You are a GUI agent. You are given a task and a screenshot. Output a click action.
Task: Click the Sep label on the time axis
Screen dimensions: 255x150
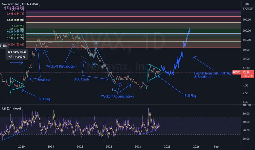click(216, 147)
